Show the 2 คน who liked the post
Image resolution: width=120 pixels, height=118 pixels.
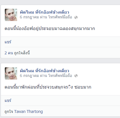click(x=9, y=53)
